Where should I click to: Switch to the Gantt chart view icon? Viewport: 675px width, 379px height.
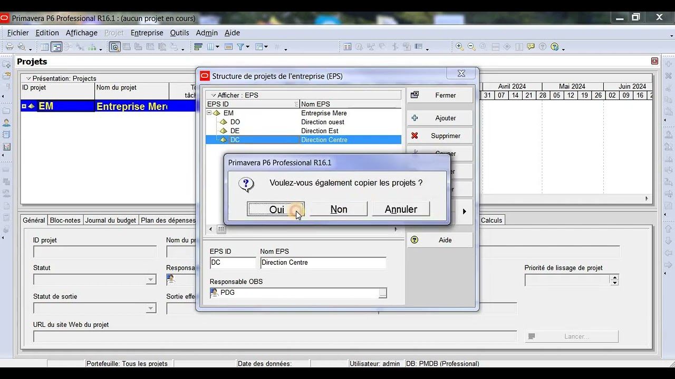pos(56,47)
